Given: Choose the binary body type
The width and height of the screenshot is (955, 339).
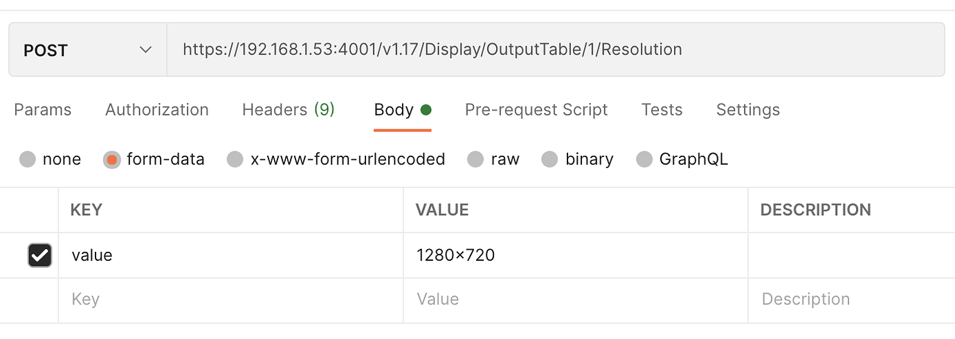Looking at the screenshot, I should click(549, 160).
